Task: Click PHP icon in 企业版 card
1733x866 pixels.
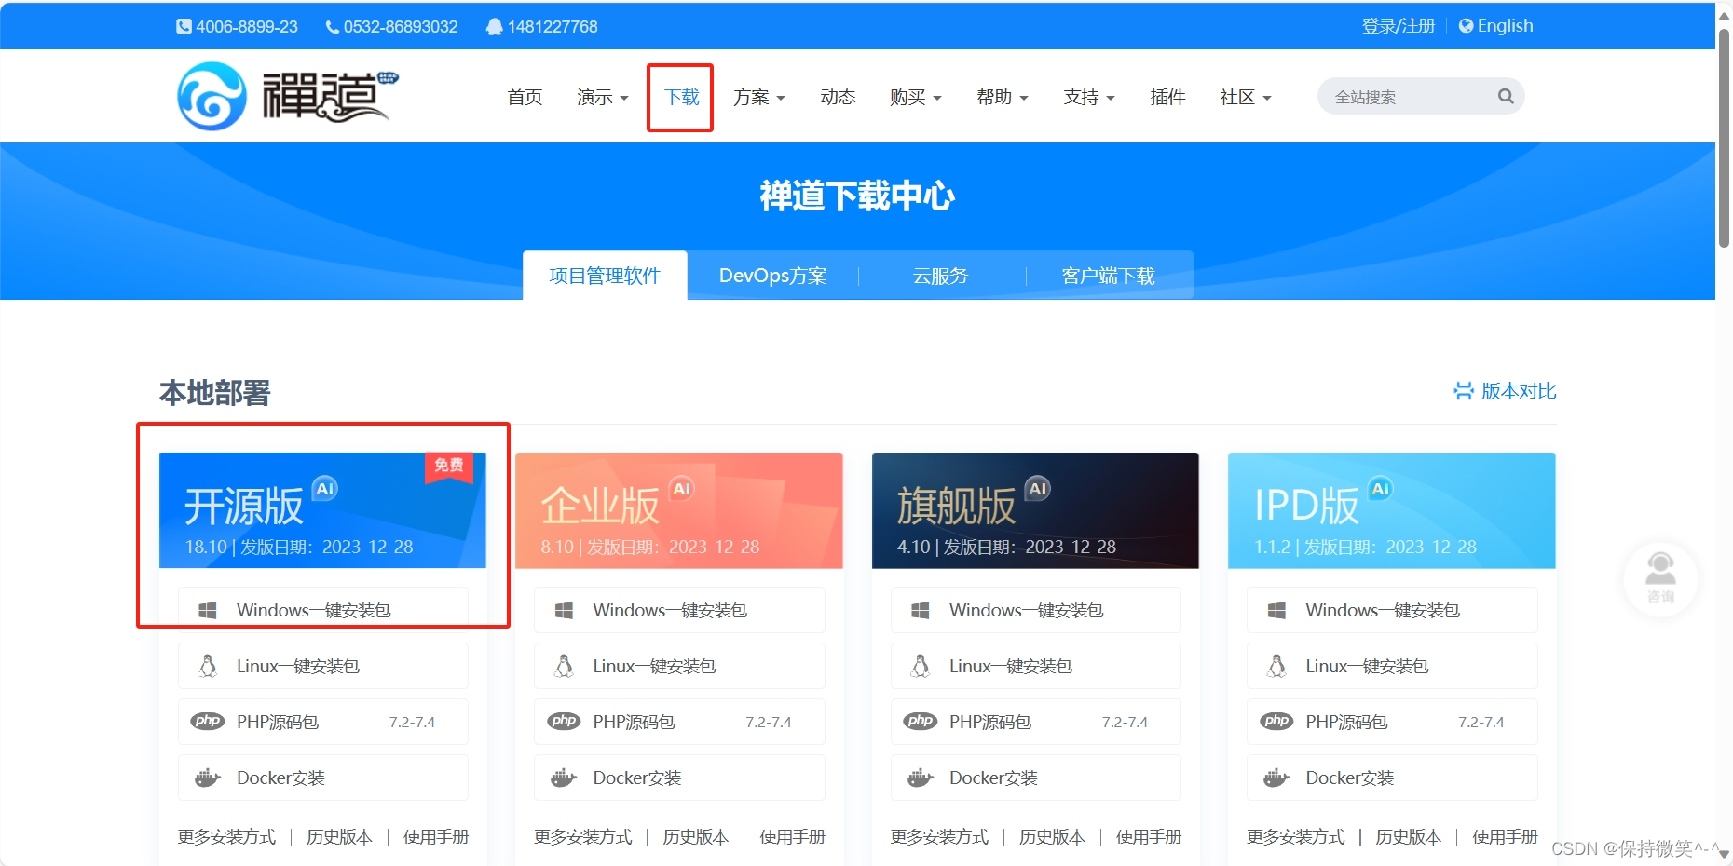Action: pyautogui.click(x=564, y=722)
